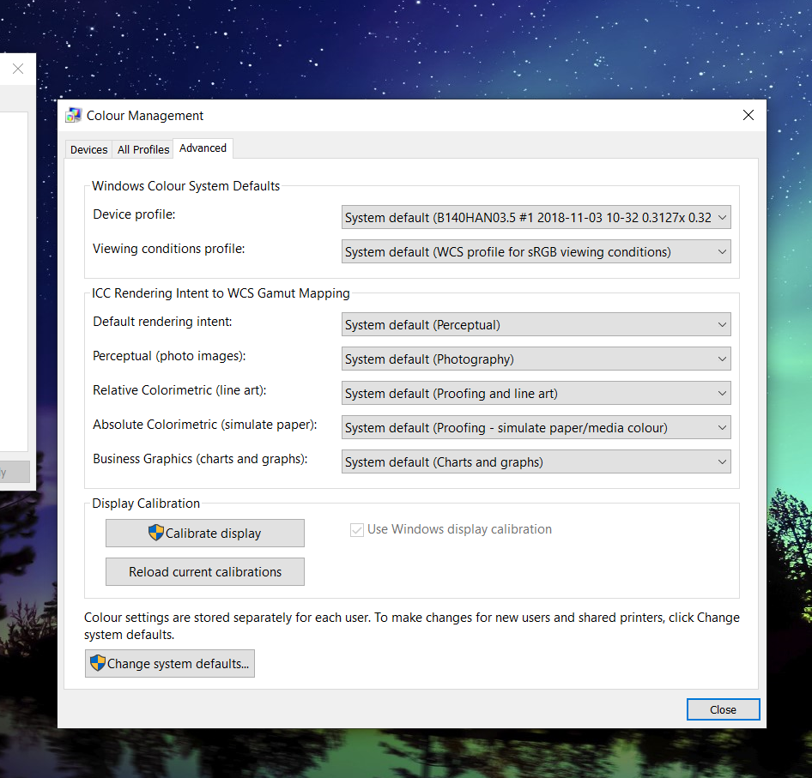Screen dimensions: 812x778
Task: Open the Absolute Colorimetric (simulate paper) dropdown
Action: tap(536, 427)
